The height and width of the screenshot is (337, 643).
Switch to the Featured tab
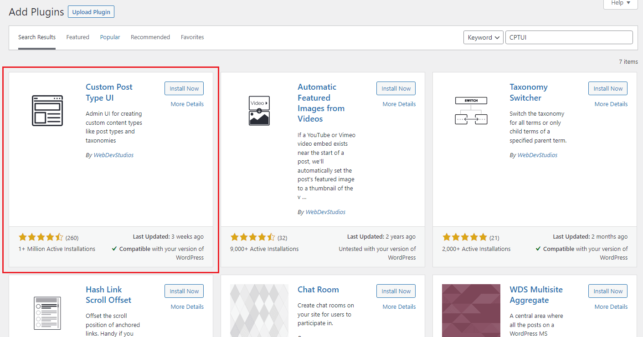point(78,37)
